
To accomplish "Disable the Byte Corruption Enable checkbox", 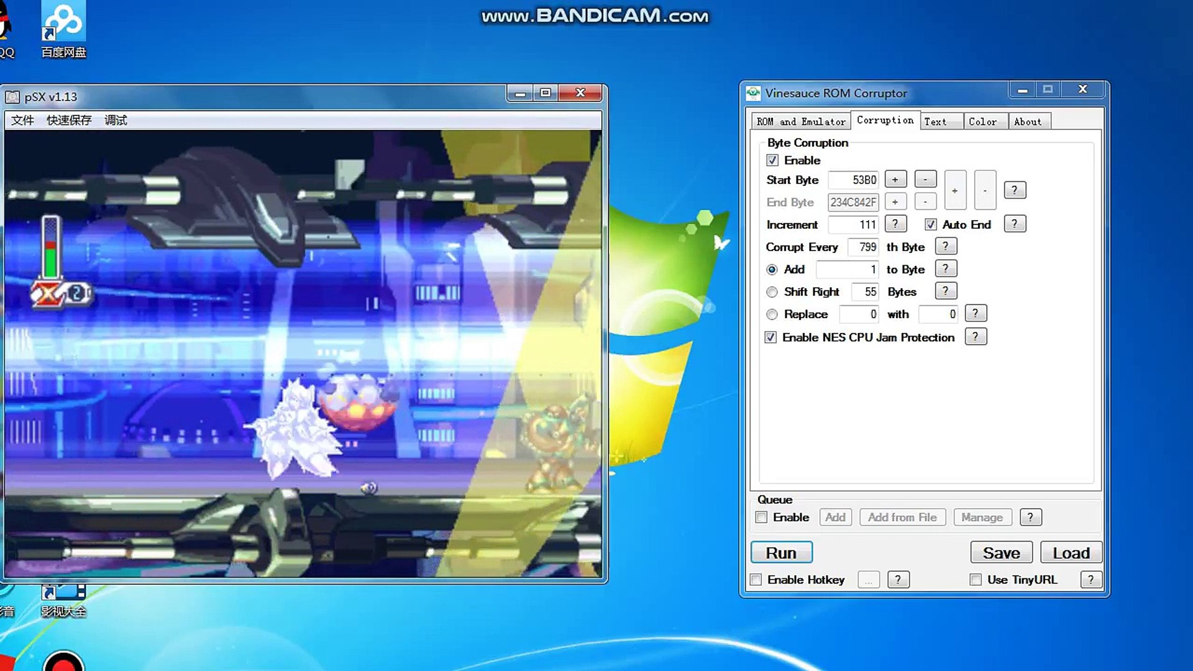I will [x=772, y=160].
